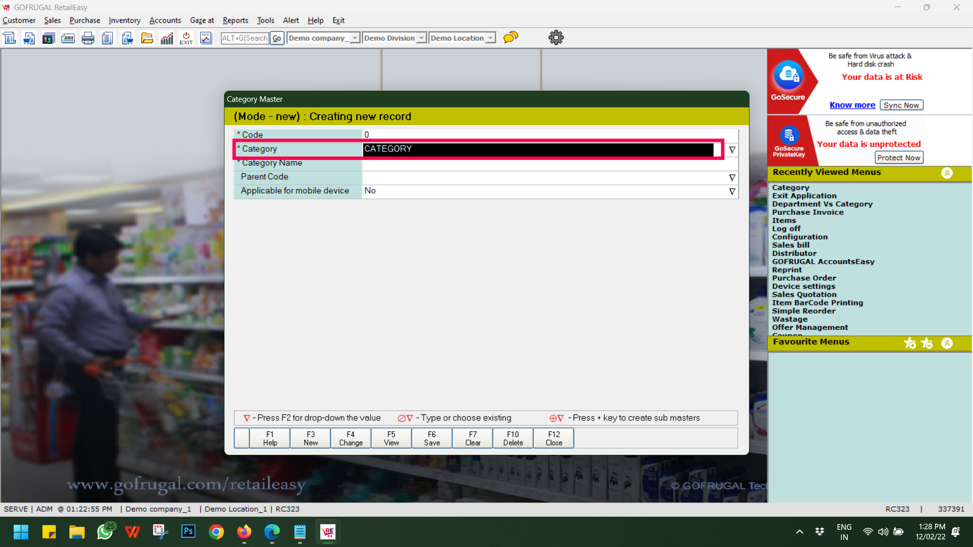The image size is (973, 547).
Task: Click the Category Name input field
Action: 547,163
